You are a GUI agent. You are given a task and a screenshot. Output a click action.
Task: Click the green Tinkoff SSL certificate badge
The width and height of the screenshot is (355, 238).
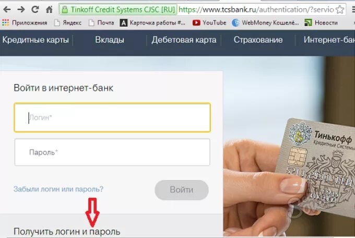(x=118, y=10)
